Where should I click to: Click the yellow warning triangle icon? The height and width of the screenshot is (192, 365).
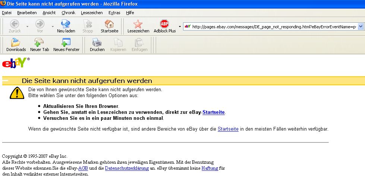click(x=17, y=93)
